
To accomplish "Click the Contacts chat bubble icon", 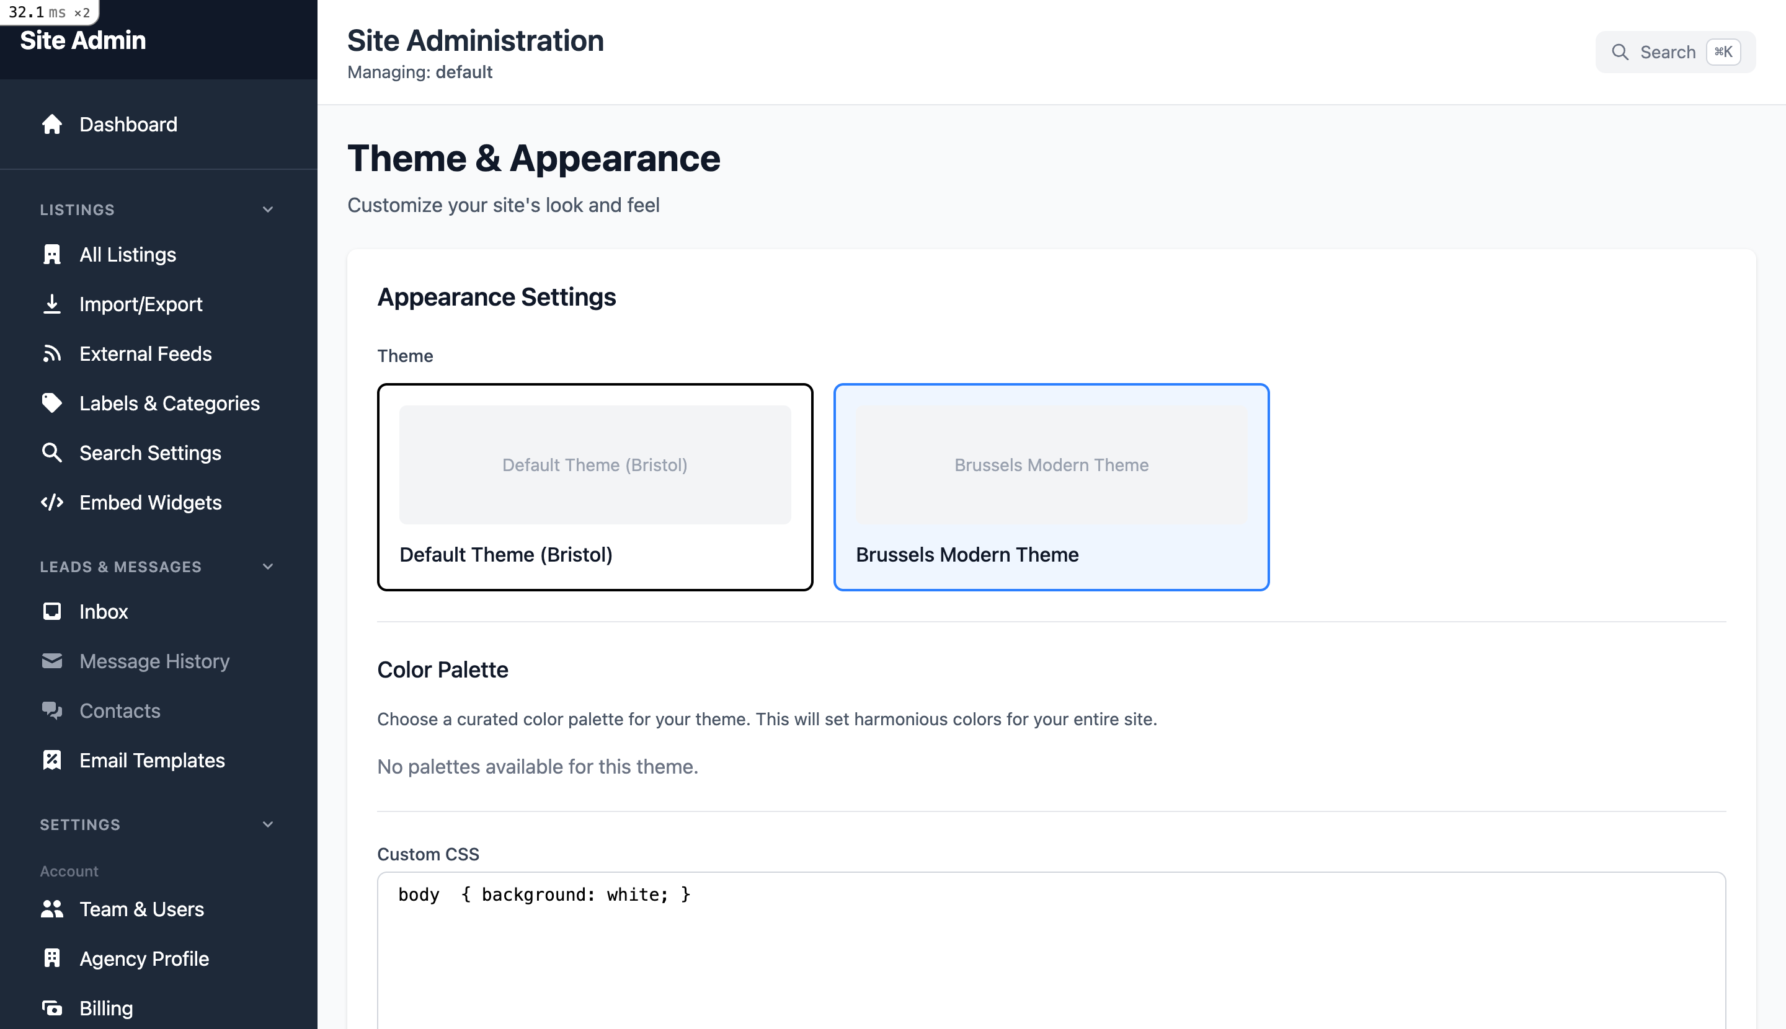I will coord(51,710).
